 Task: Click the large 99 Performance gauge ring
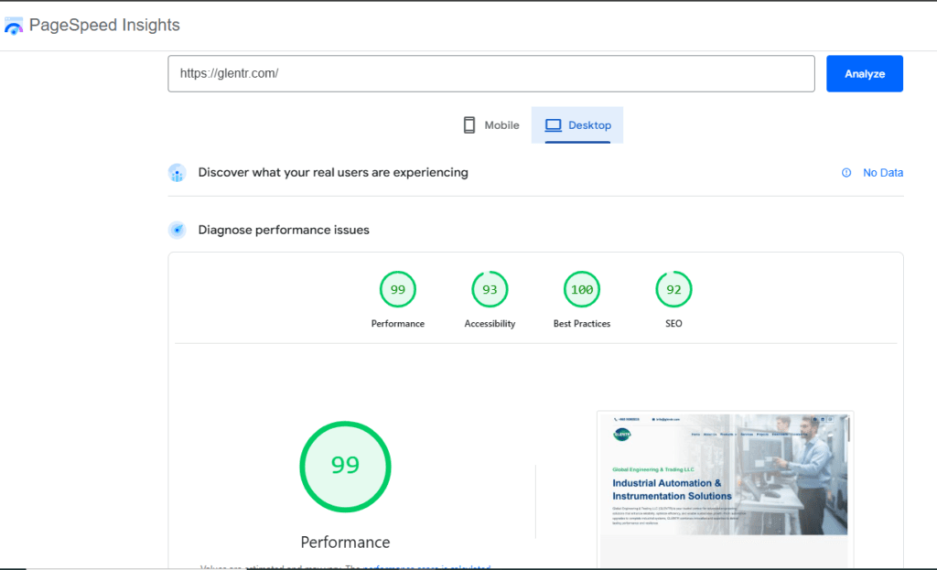coord(345,467)
